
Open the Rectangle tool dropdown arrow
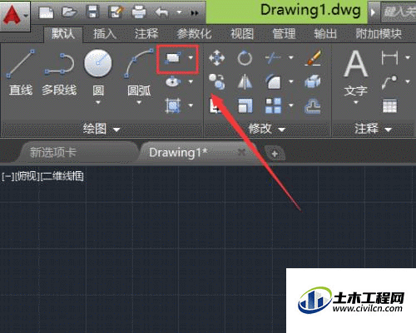pos(191,57)
